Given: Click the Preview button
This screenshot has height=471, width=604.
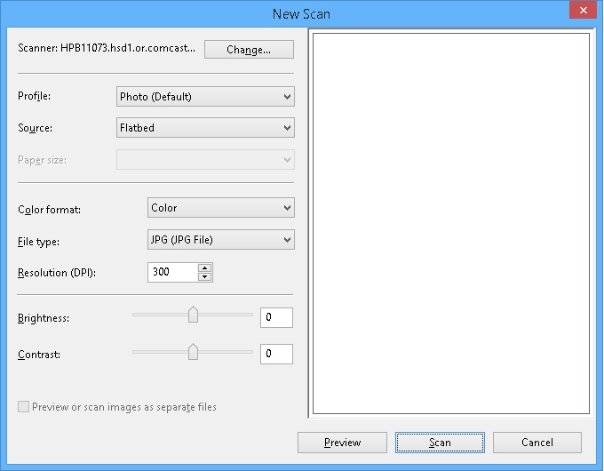Looking at the screenshot, I should pyautogui.click(x=342, y=443).
